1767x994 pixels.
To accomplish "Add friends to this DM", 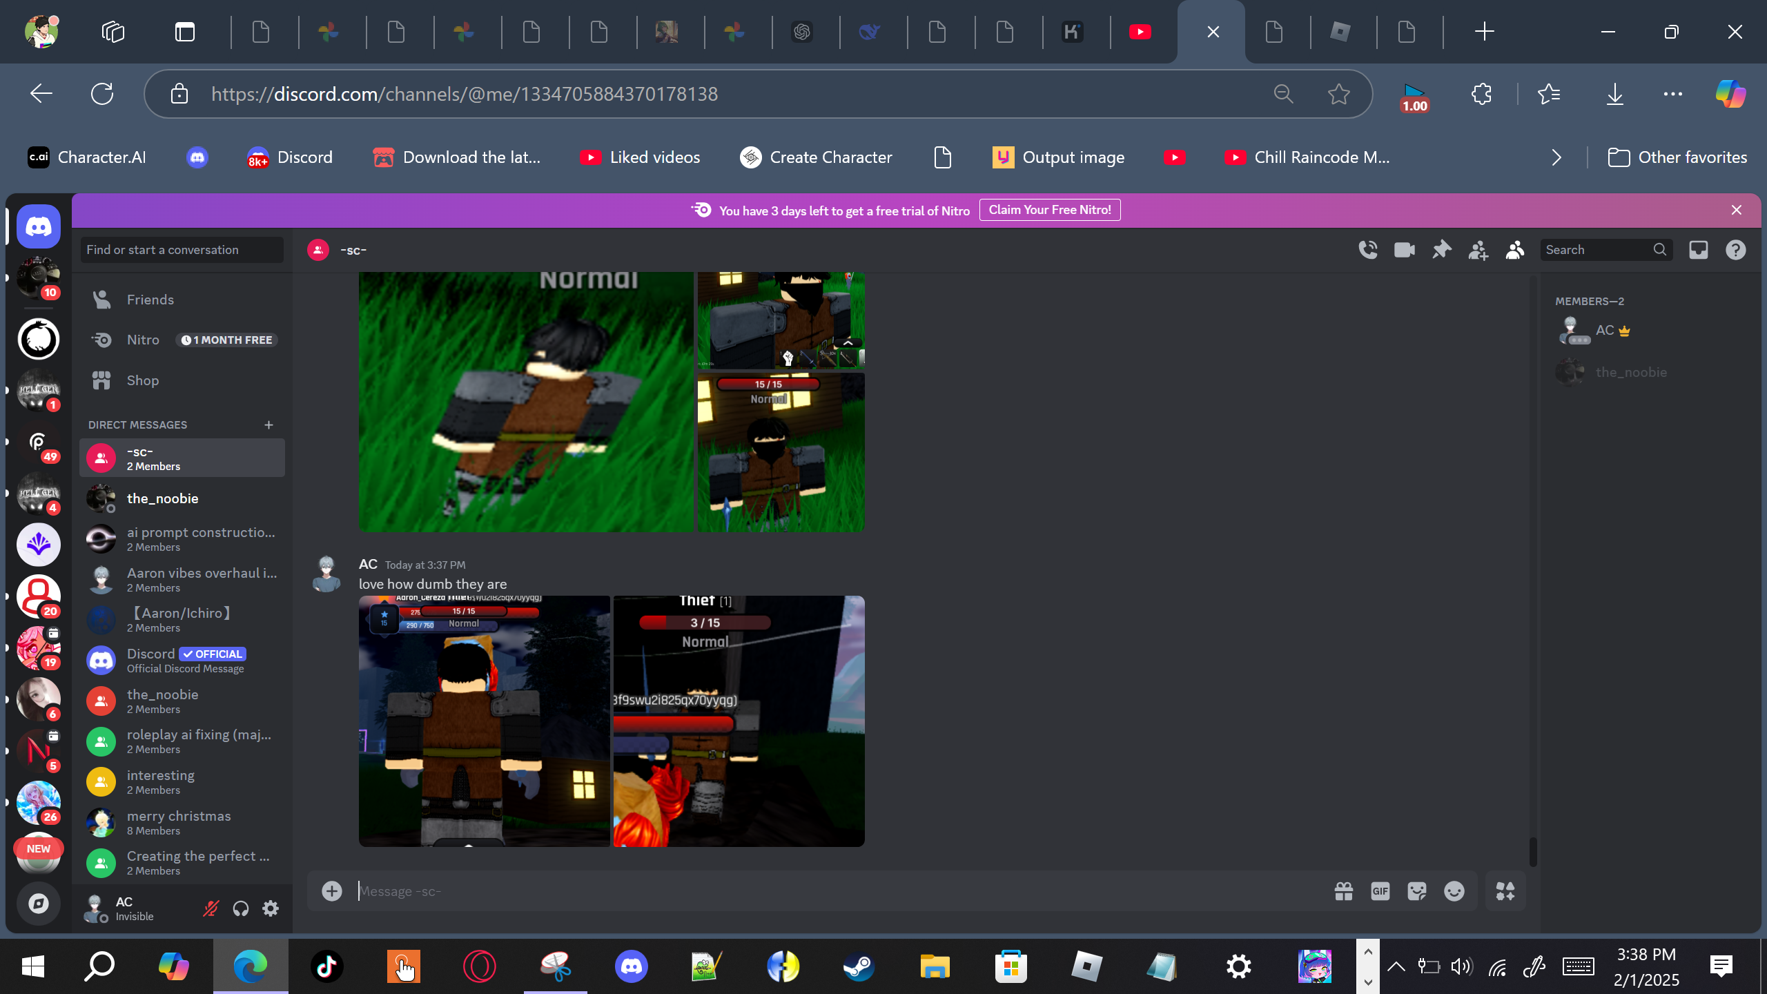I will [1478, 250].
